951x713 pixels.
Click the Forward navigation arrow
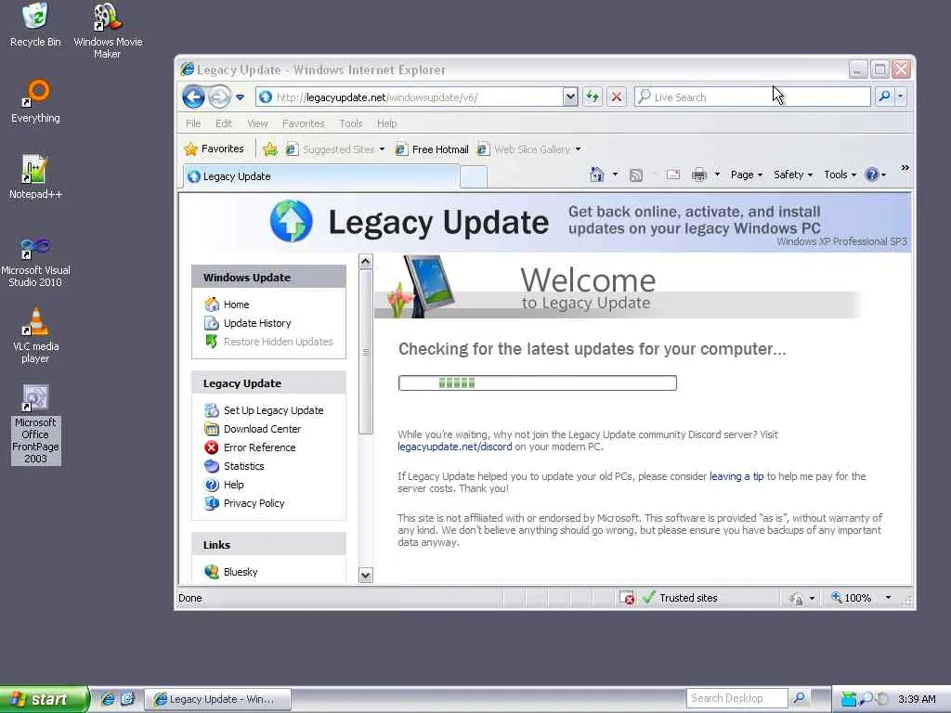(x=219, y=97)
